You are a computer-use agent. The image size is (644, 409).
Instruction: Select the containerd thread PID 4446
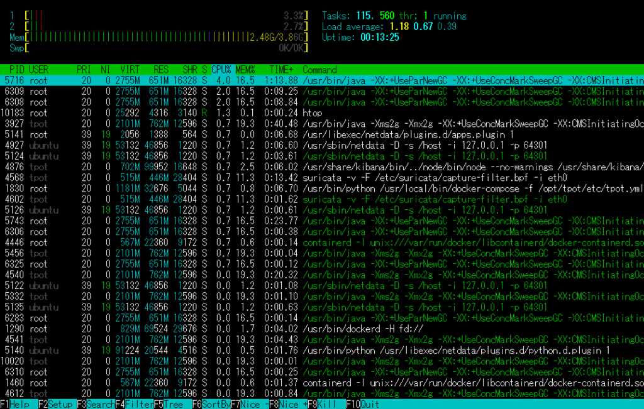(322, 243)
